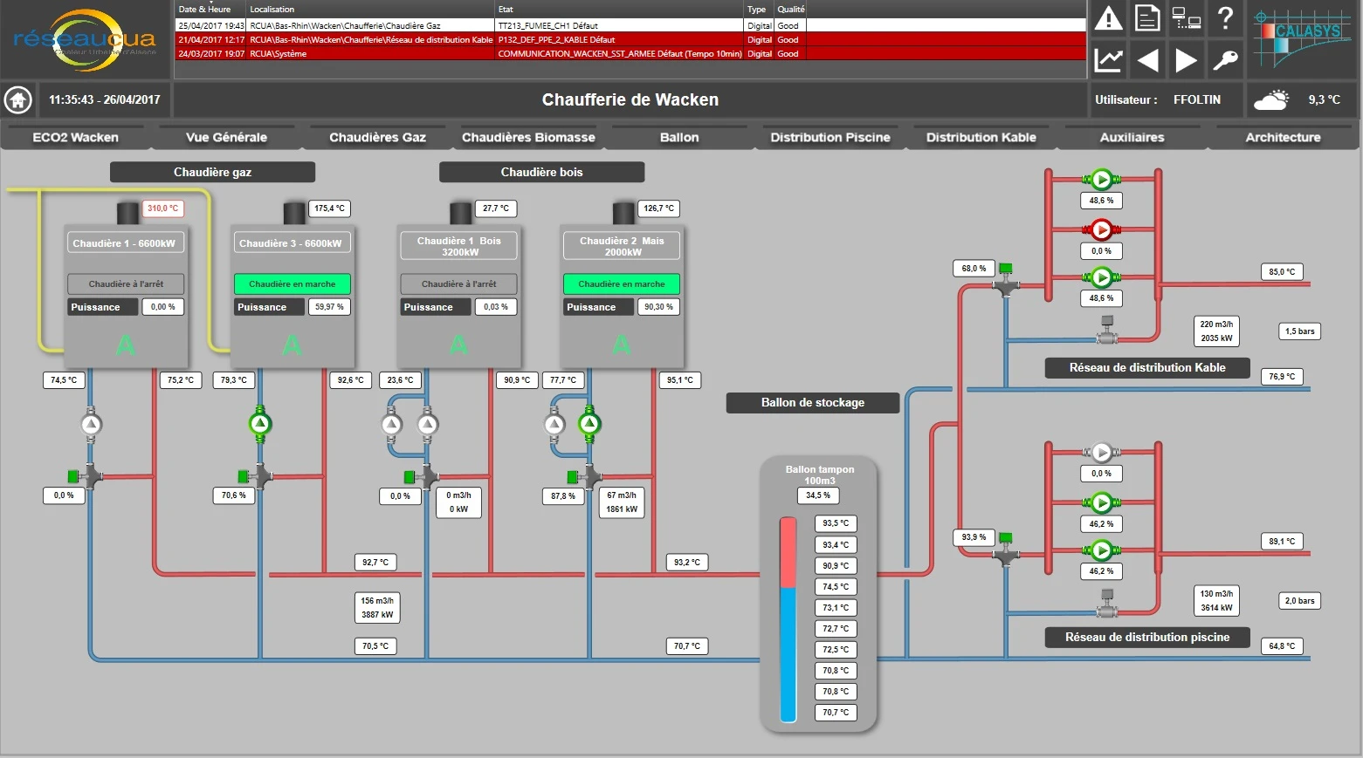Click the weather cloud icon next to 9,3 °C
The image size is (1363, 758).
(1272, 99)
